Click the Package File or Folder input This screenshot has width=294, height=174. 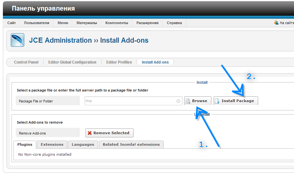click(130, 101)
